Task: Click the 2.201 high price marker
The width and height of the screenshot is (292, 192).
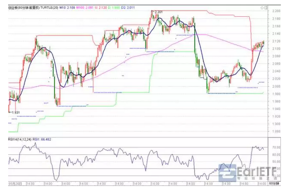Action: pyautogui.click(x=158, y=12)
